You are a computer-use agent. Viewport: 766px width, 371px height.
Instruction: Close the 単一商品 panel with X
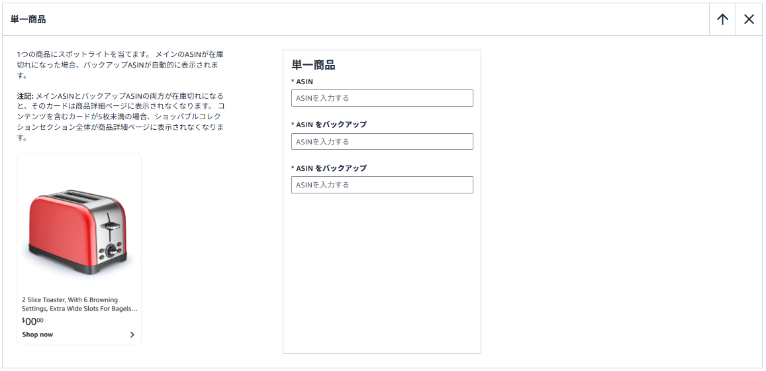[749, 19]
